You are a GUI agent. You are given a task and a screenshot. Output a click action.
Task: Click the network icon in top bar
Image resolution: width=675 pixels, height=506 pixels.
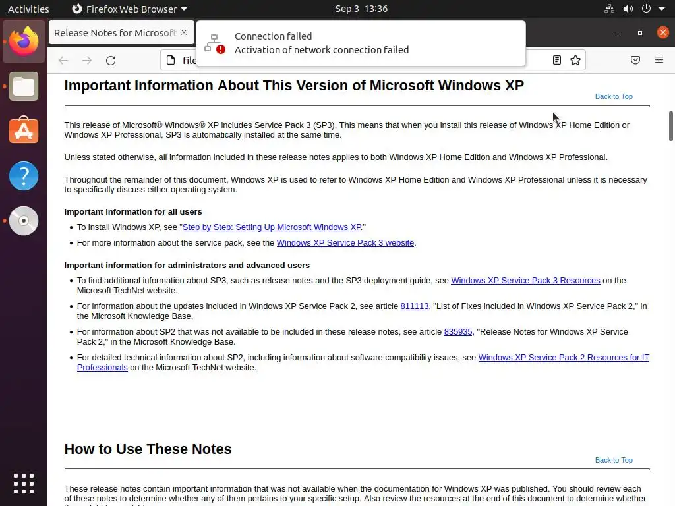[609, 9]
